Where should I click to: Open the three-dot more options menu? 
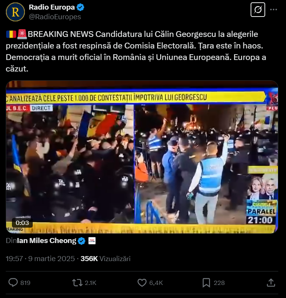(273, 10)
